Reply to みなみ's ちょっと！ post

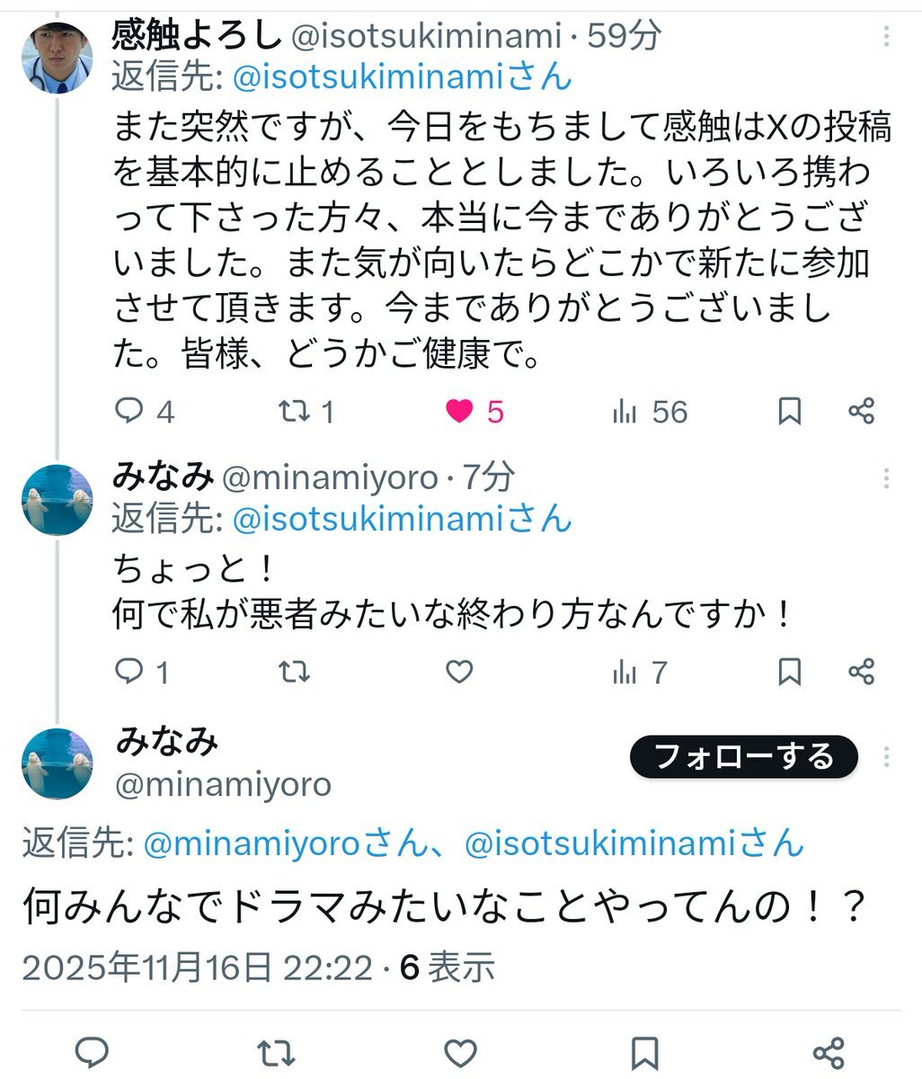point(130,671)
